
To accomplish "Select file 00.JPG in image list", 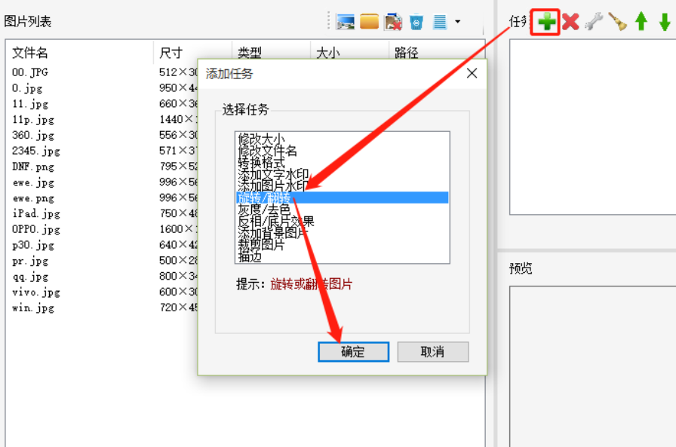I will (x=30, y=72).
